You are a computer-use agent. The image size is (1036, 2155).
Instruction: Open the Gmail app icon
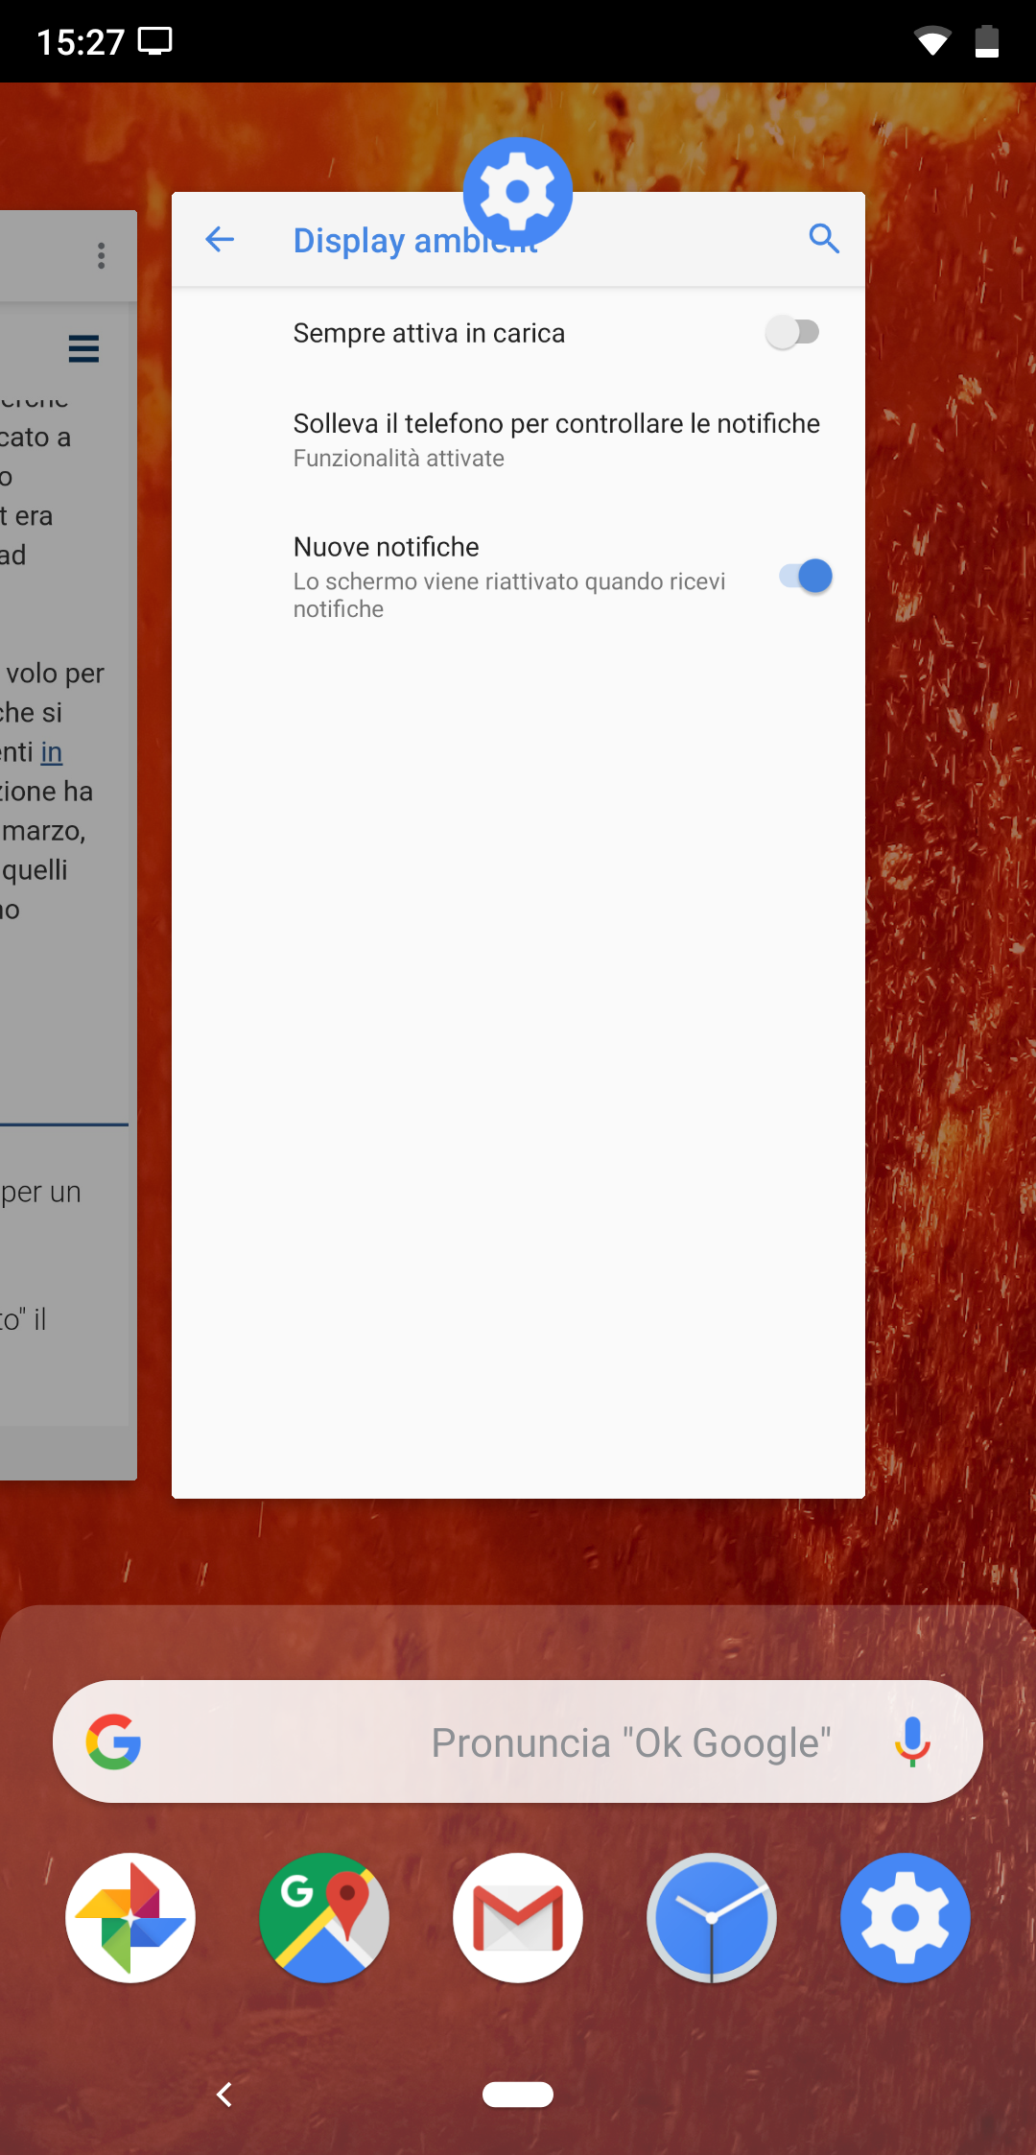[518, 1917]
